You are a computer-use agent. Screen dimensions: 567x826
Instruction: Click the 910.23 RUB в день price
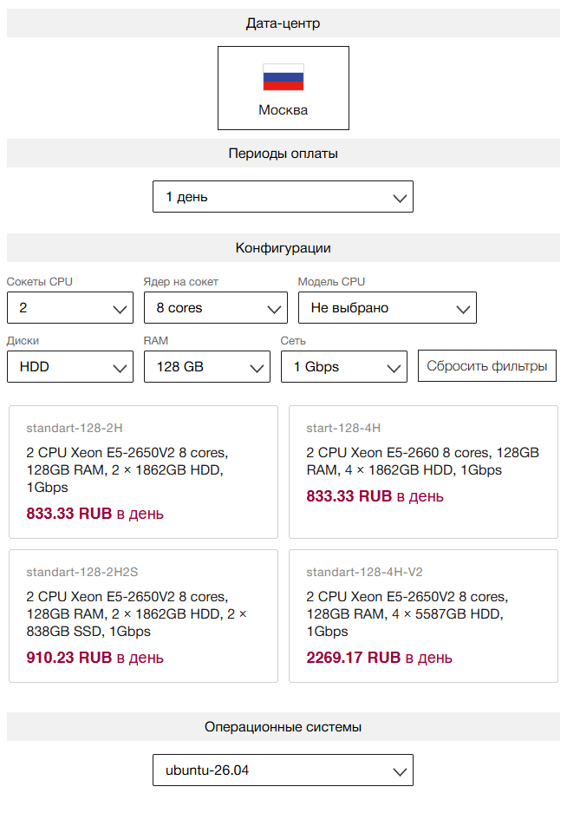click(x=94, y=658)
